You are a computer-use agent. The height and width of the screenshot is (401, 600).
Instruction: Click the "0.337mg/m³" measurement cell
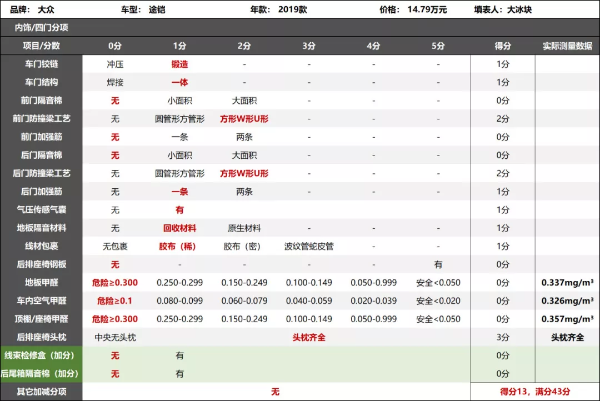pos(567,283)
